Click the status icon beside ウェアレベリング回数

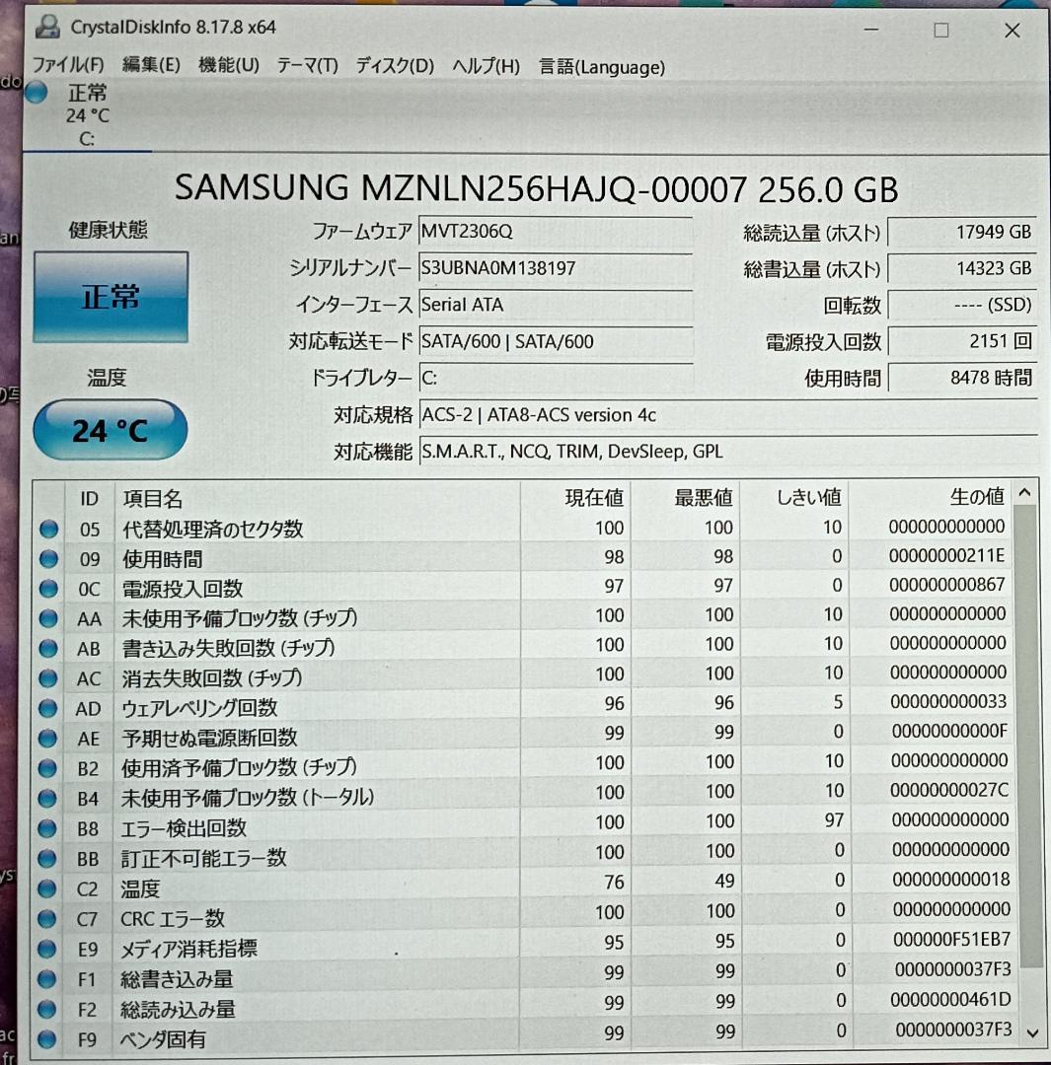(x=48, y=708)
